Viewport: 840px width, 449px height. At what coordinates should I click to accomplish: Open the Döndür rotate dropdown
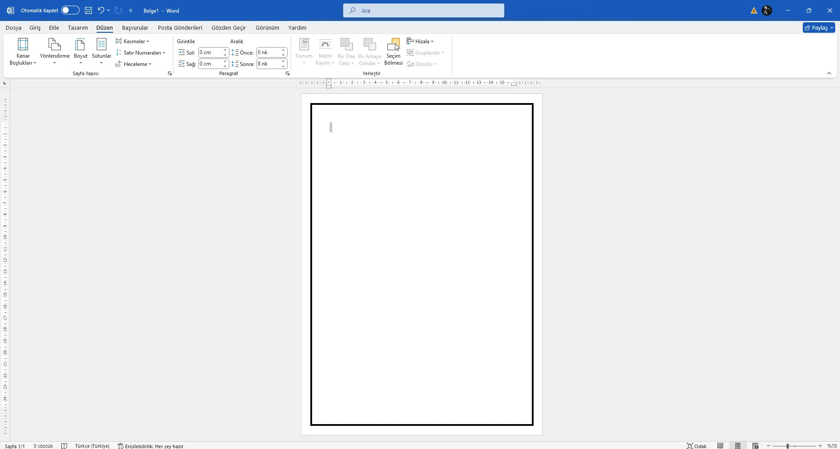(x=422, y=64)
